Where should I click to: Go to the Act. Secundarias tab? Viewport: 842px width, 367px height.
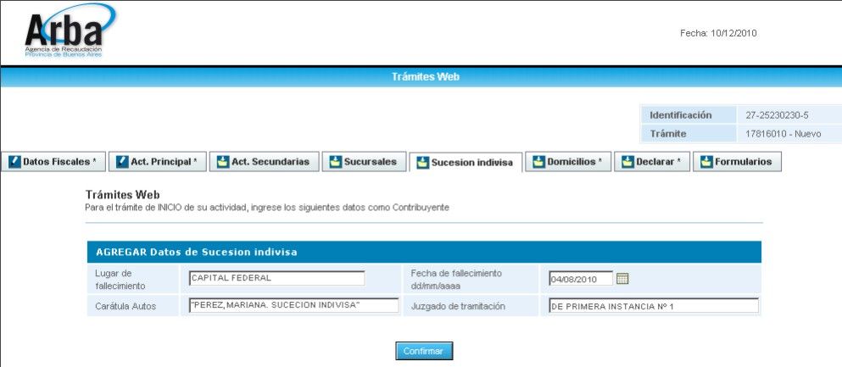[x=265, y=162]
